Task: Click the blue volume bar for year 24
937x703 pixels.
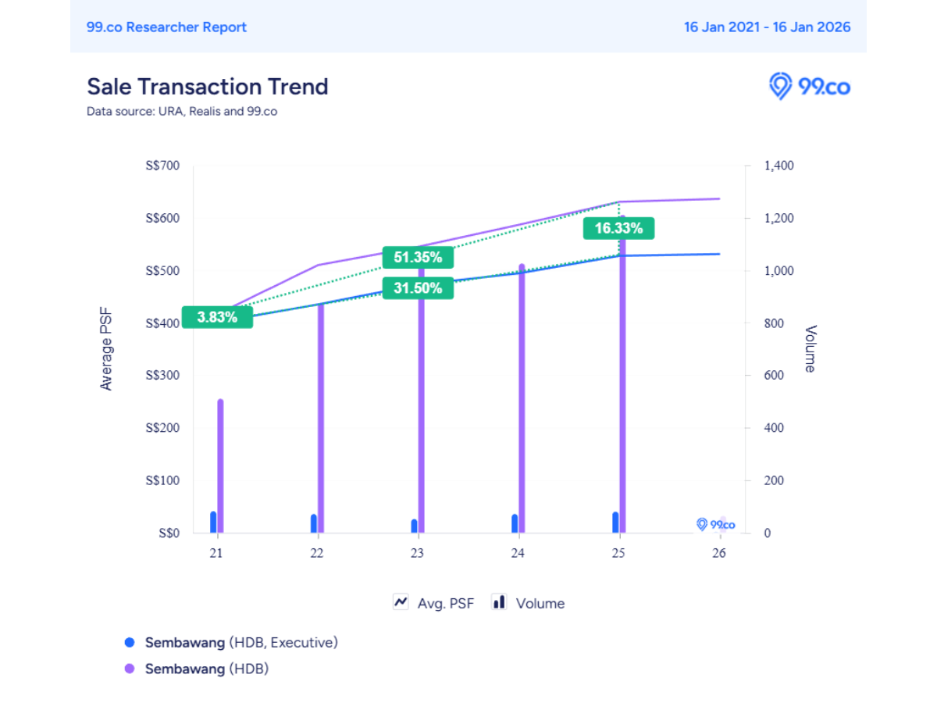Action: 515,523
